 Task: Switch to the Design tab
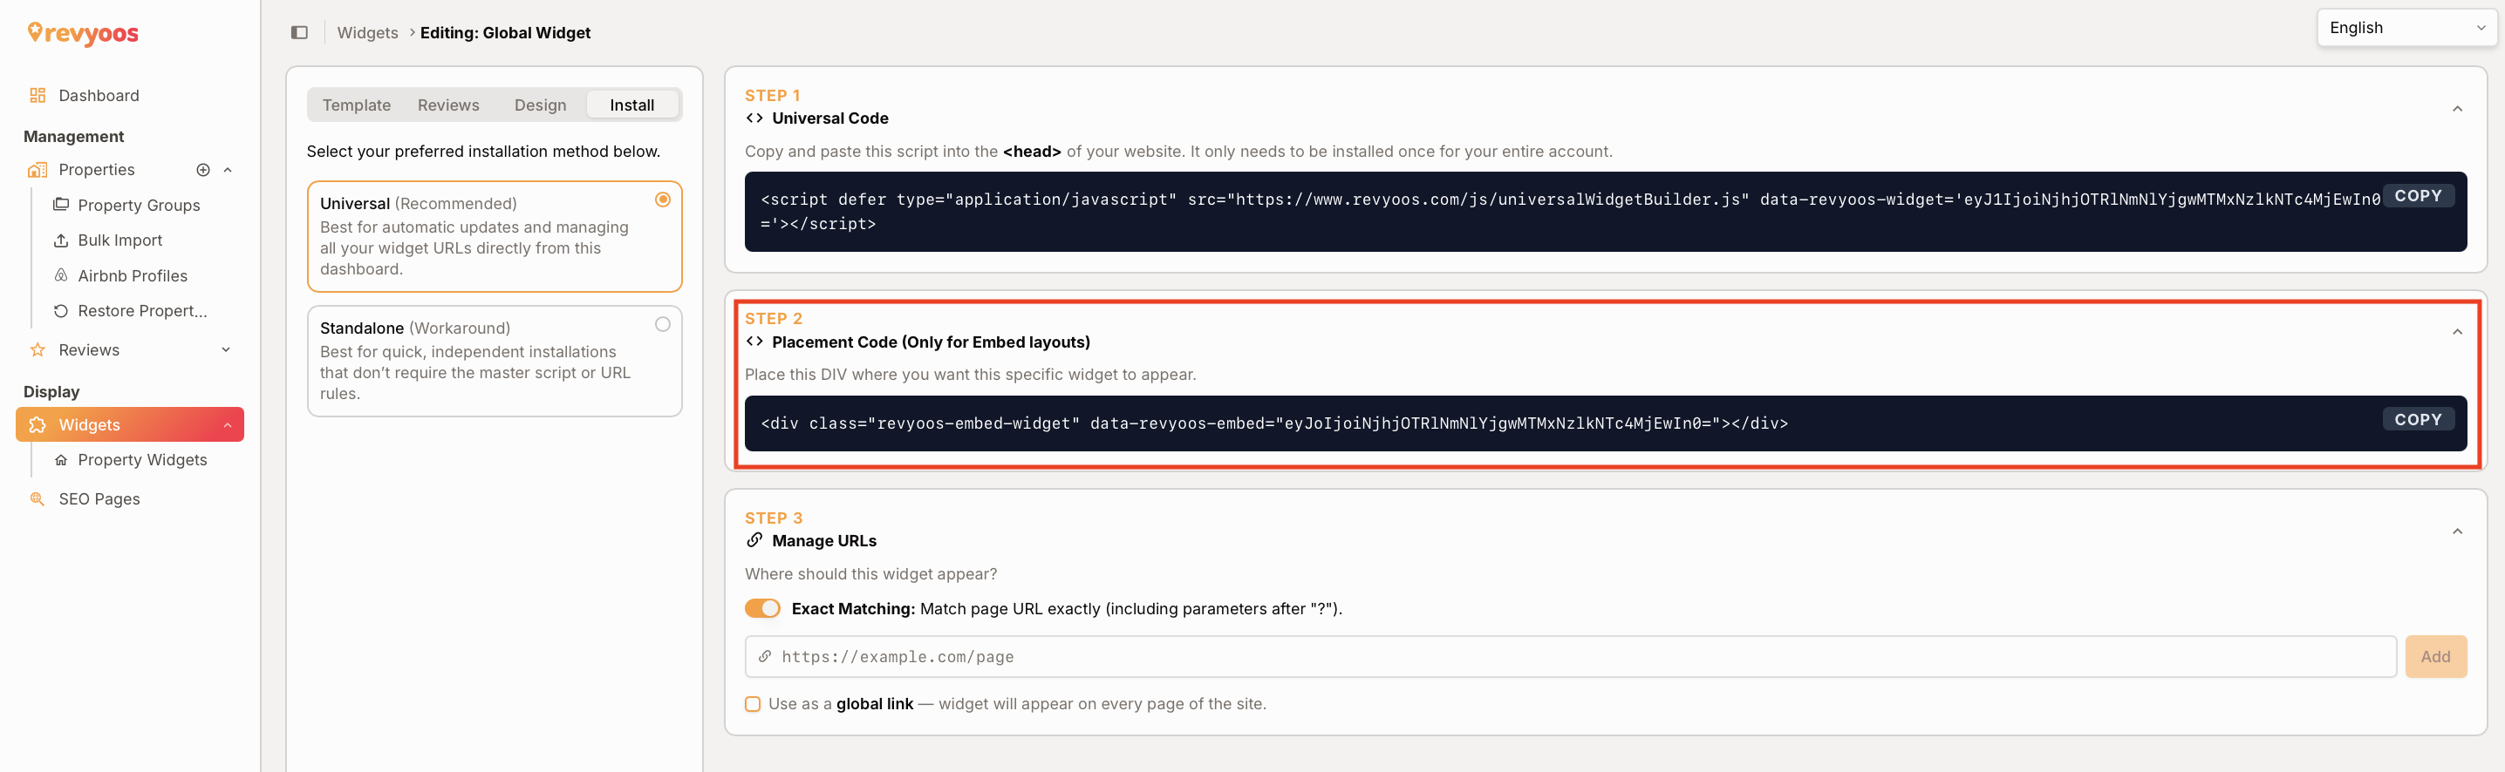coord(541,105)
